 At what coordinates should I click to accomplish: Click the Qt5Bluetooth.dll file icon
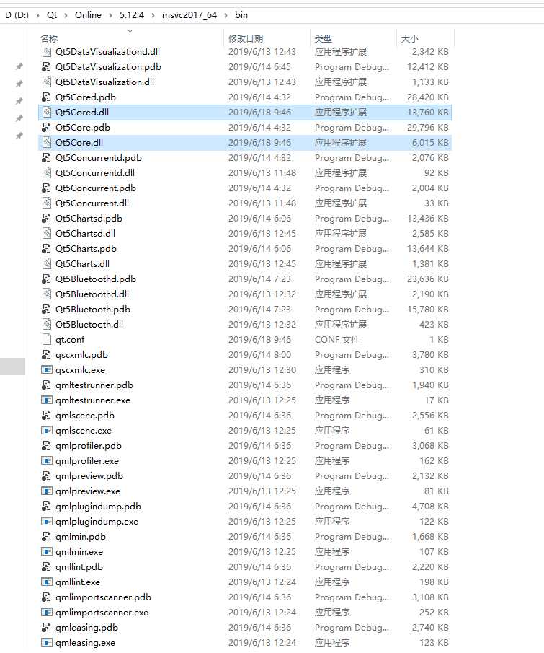pos(47,325)
